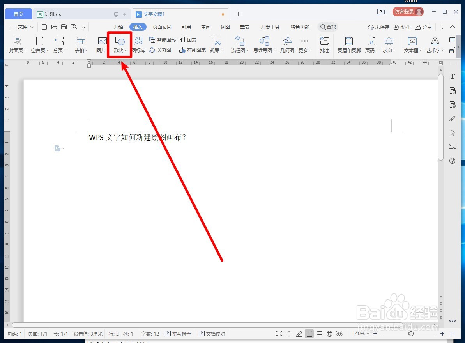
Task: Click the vertical scrollbar thumb
Action: [x=441, y=117]
